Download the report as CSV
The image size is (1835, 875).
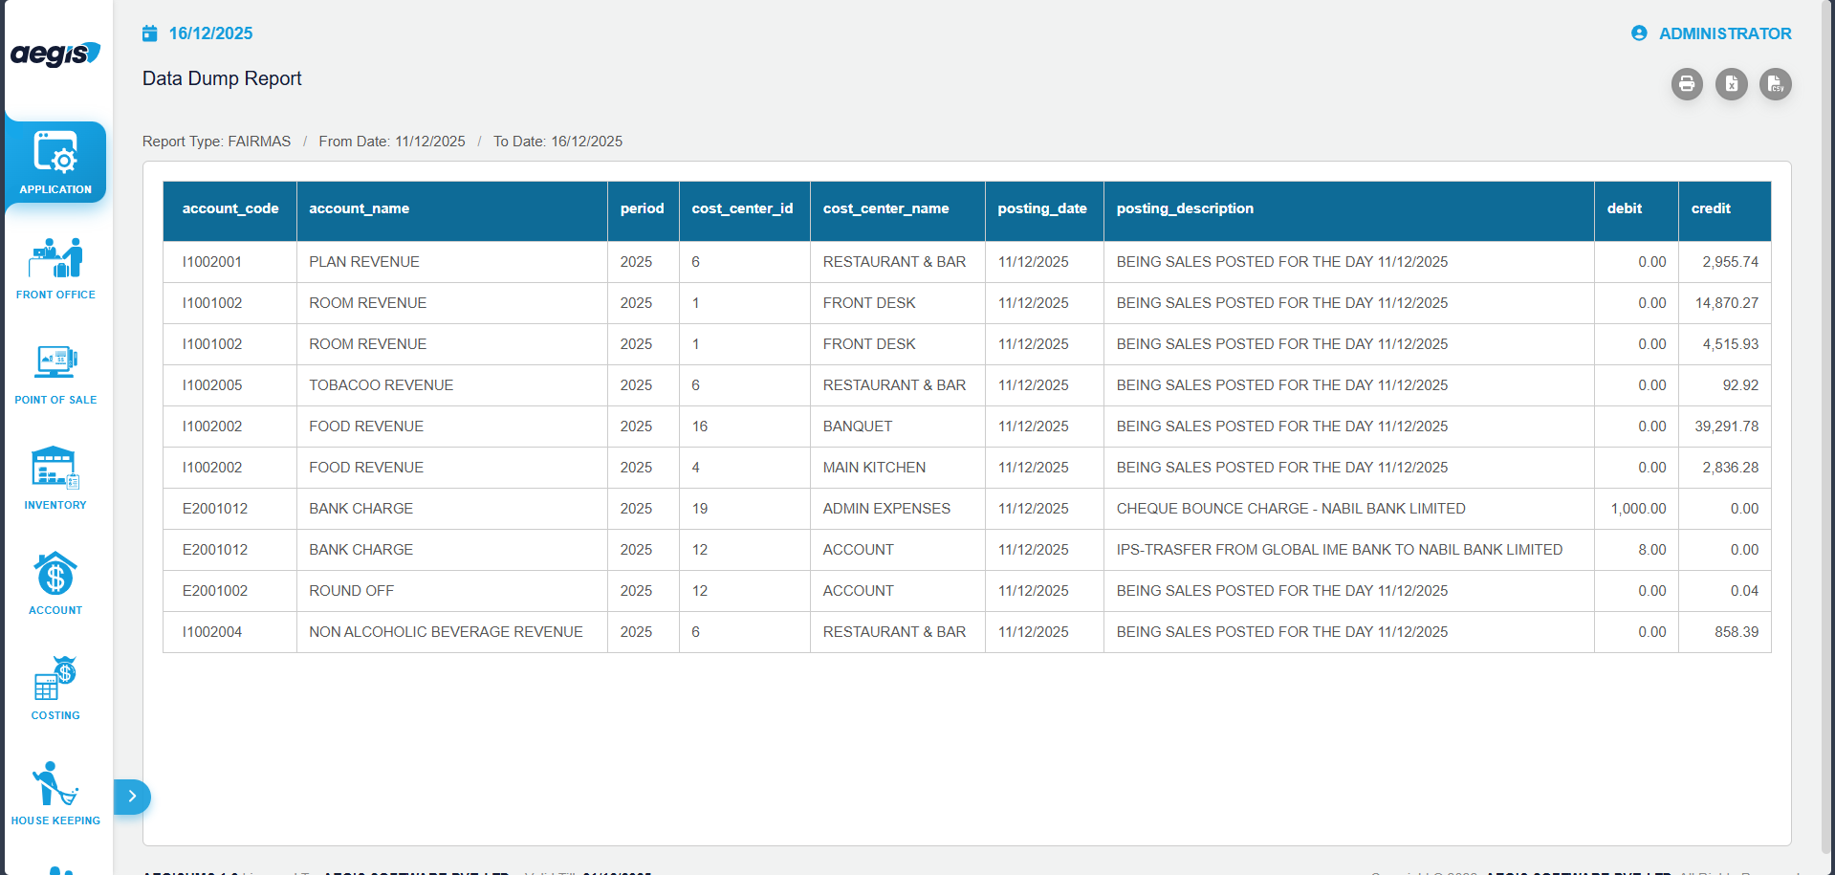point(1775,84)
